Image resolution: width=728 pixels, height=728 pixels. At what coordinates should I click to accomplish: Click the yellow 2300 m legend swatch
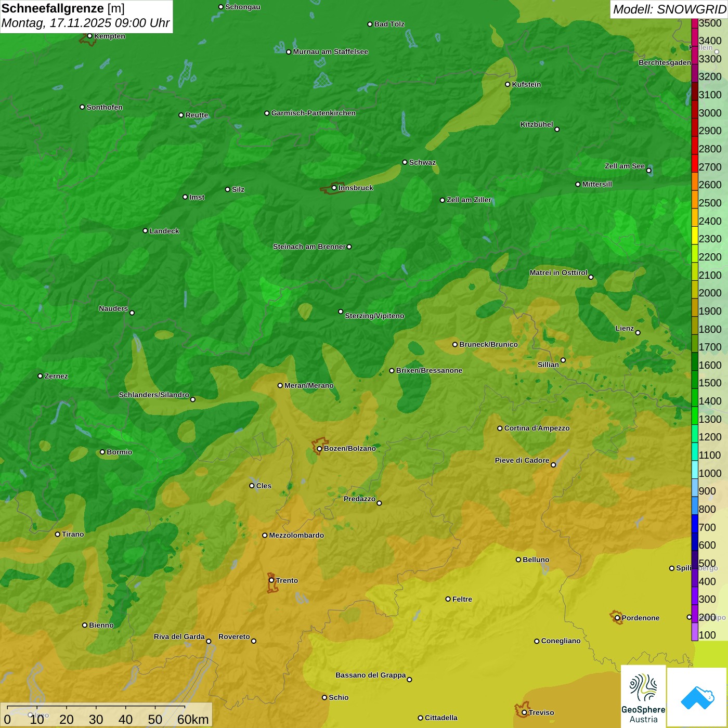694,235
